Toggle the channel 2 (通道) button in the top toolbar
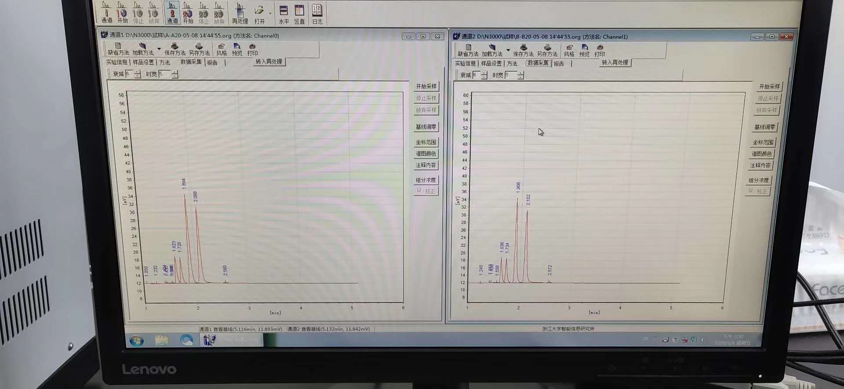Viewport: 844px width, 389px height. (172, 13)
